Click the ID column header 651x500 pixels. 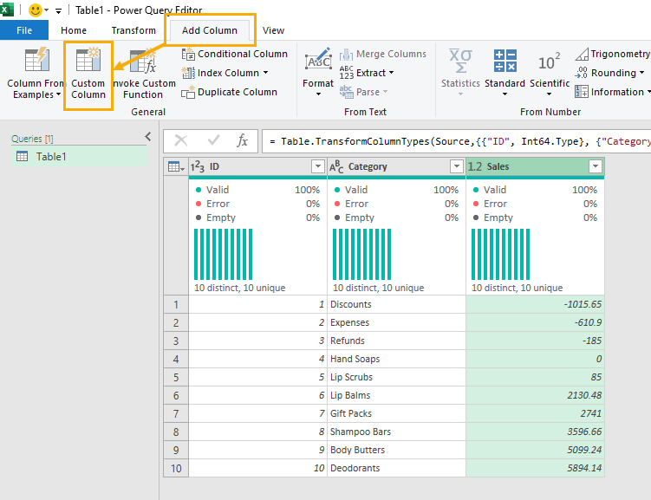click(x=257, y=166)
